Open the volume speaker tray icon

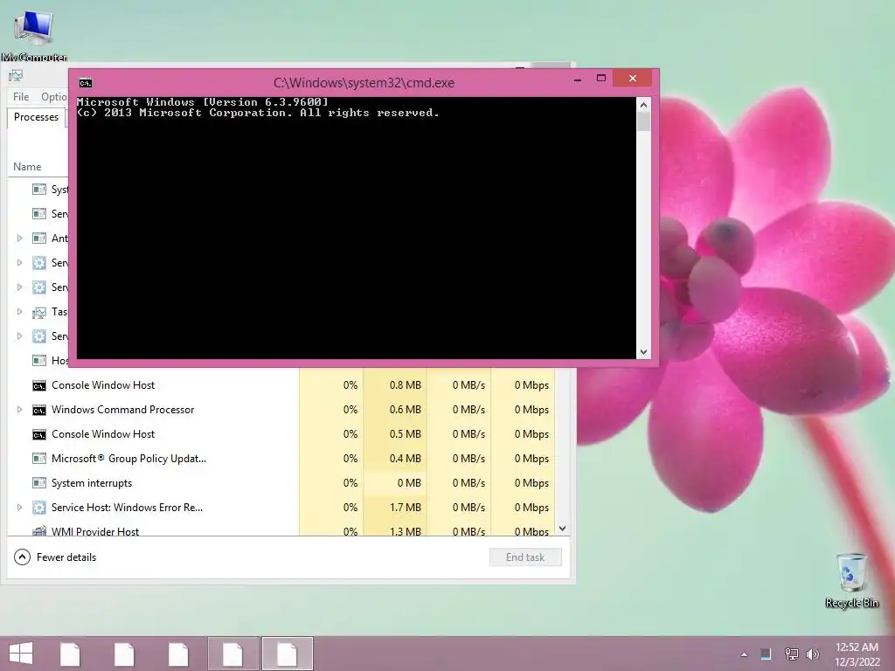coord(813,654)
